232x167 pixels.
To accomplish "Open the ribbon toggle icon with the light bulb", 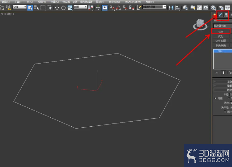I will [x=193, y=8].
